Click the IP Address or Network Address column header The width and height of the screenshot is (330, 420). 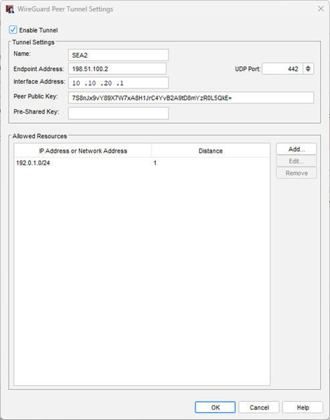[x=83, y=151]
